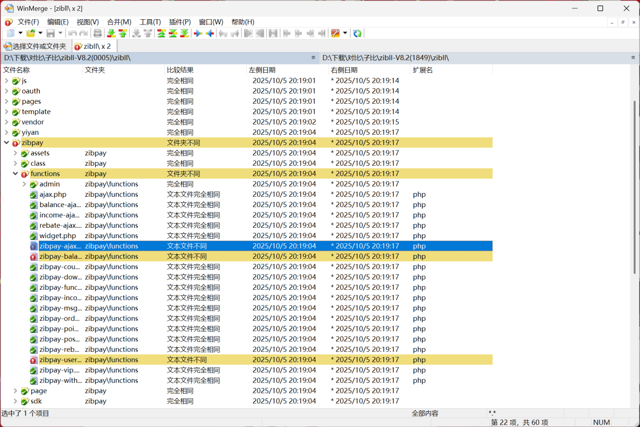Select the zibpay-bala file row
Screen dimensions: 640x427
click(x=60, y=256)
